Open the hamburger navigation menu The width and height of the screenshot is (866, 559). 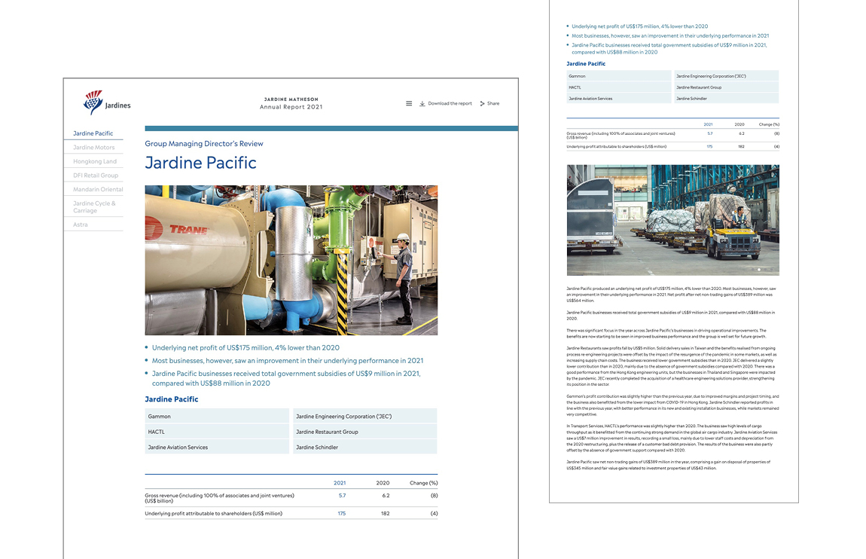409,103
